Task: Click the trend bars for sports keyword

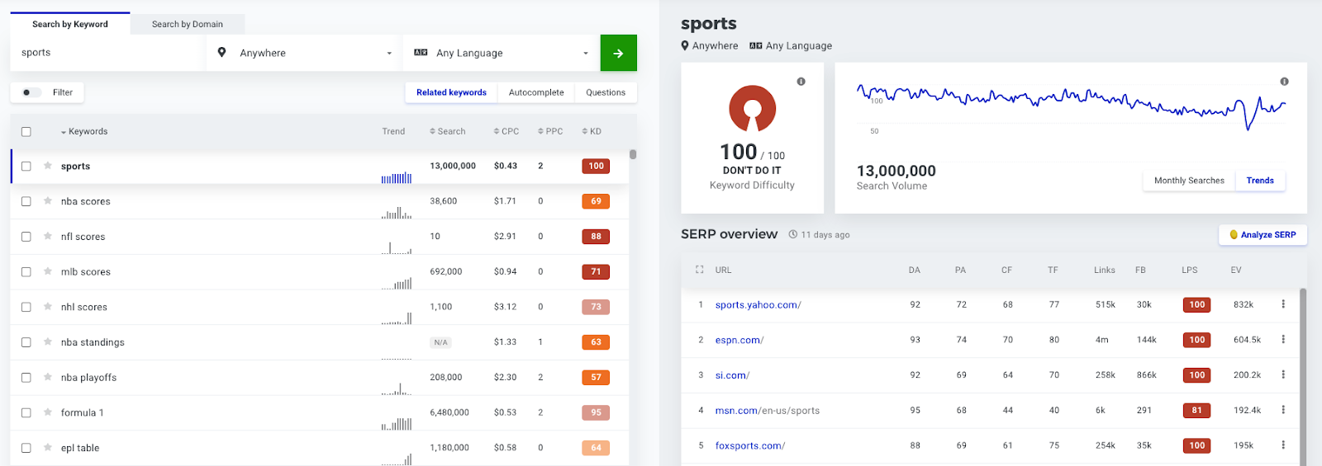Action: click(397, 177)
